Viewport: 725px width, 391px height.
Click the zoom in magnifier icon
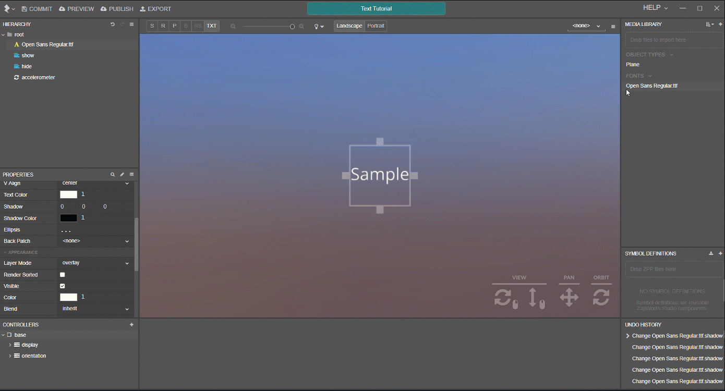(x=301, y=27)
